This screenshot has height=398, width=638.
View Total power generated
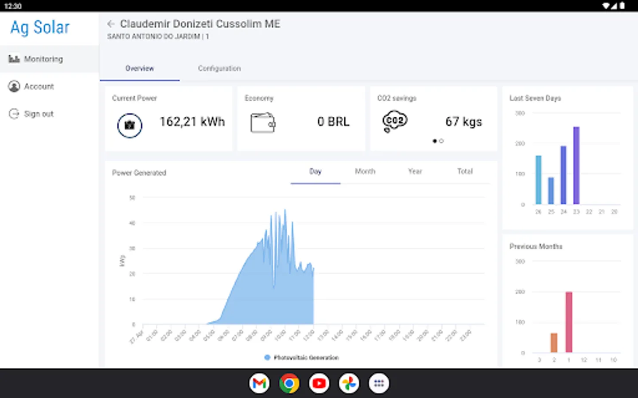[465, 172]
